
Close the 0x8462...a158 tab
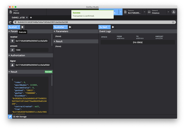coord(27,18)
